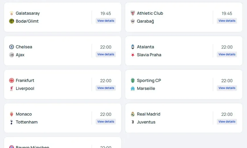Open details for Monaco vs Tottenham
The height and width of the screenshot is (148, 247).
[x=106, y=121]
